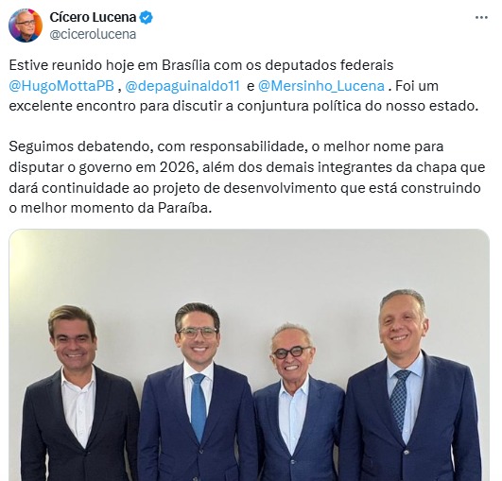
Task: Open Cícero Lucena's round profile avatar
Action: (x=26, y=26)
